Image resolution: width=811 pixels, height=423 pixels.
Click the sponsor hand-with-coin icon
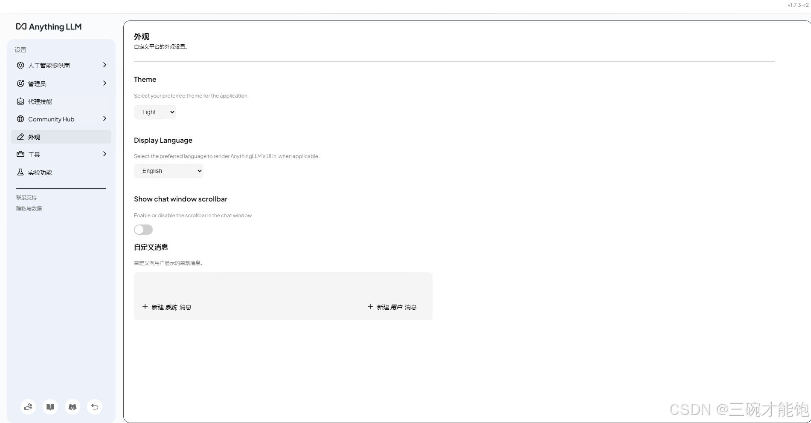click(x=28, y=407)
